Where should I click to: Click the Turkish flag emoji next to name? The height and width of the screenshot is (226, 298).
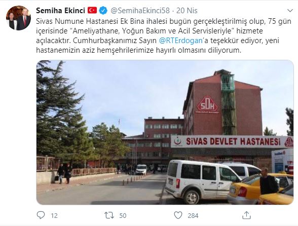pos(92,10)
